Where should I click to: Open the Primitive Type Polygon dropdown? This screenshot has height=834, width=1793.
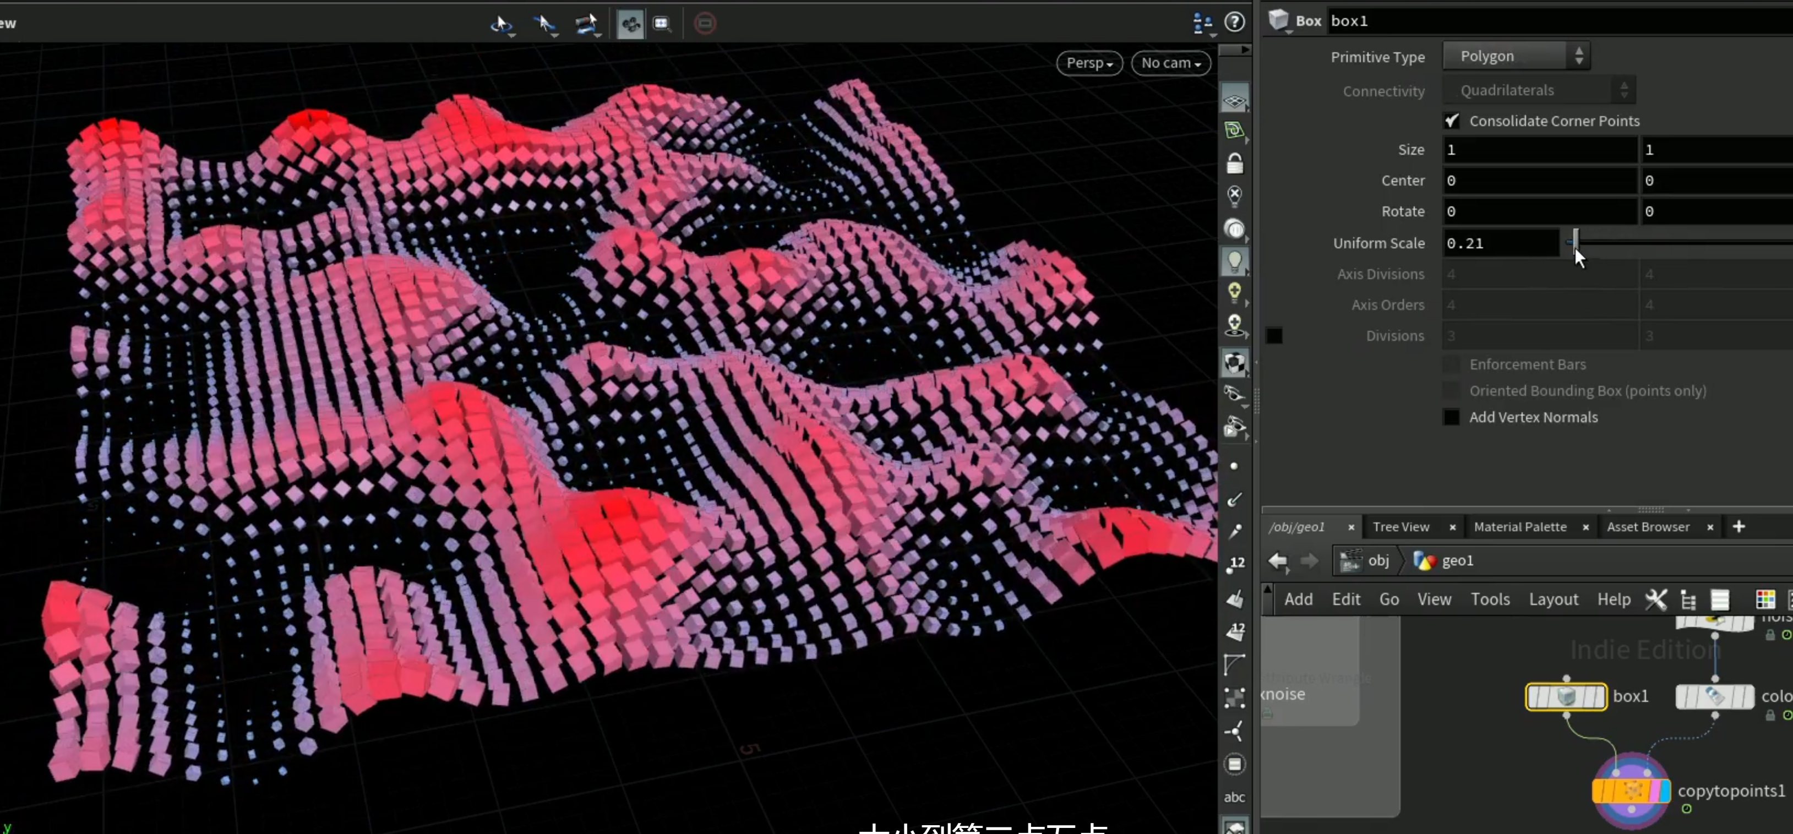tap(1516, 56)
